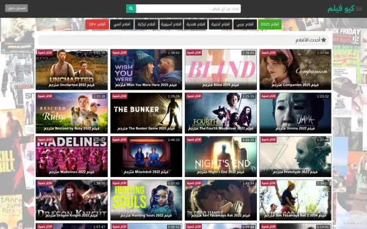Viewport: 367px width, 229px height.
Task: Open the Moonshot 2022 movie thumbnail
Action: click(146, 156)
